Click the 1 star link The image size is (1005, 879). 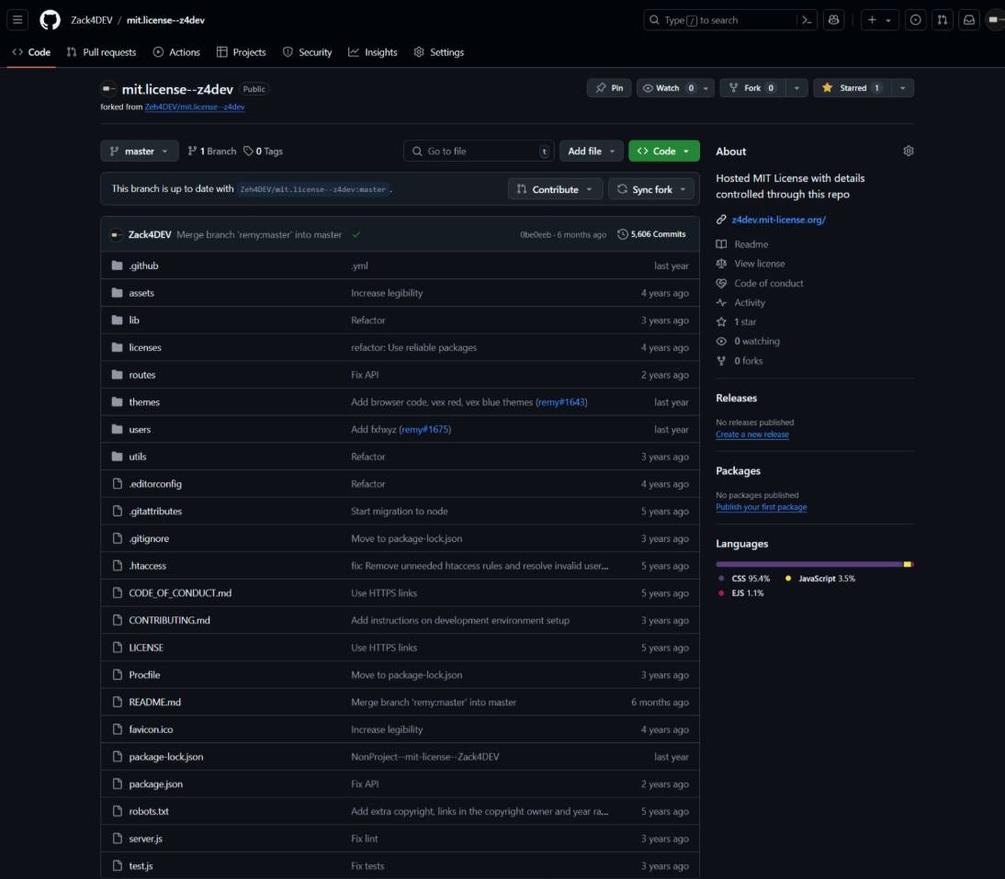(737, 321)
